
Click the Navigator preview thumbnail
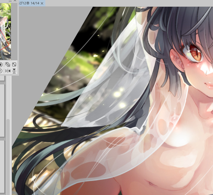[x=5, y=31]
